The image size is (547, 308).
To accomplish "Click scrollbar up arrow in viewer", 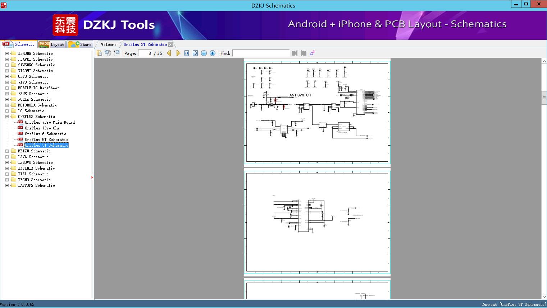I will (x=544, y=61).
